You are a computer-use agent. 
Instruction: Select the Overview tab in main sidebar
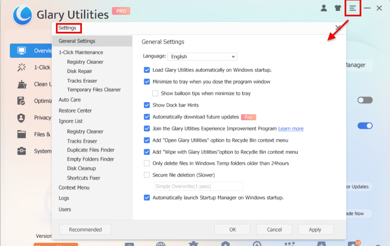click(31, 51)
